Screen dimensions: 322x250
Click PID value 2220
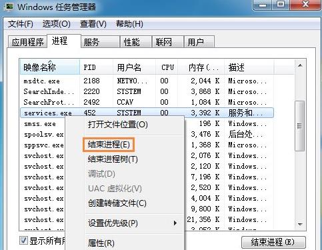click(91, 91)
